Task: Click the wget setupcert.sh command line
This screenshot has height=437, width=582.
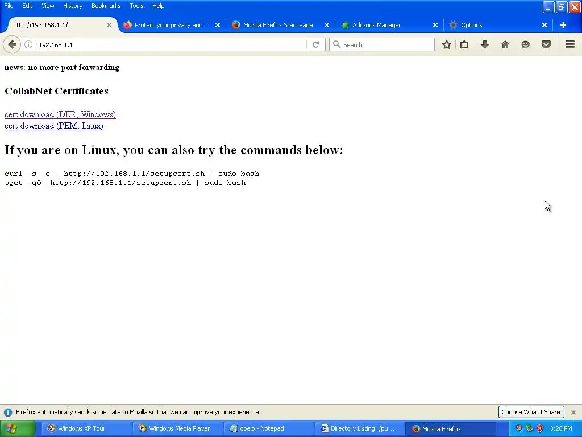Action: point(125,183)
